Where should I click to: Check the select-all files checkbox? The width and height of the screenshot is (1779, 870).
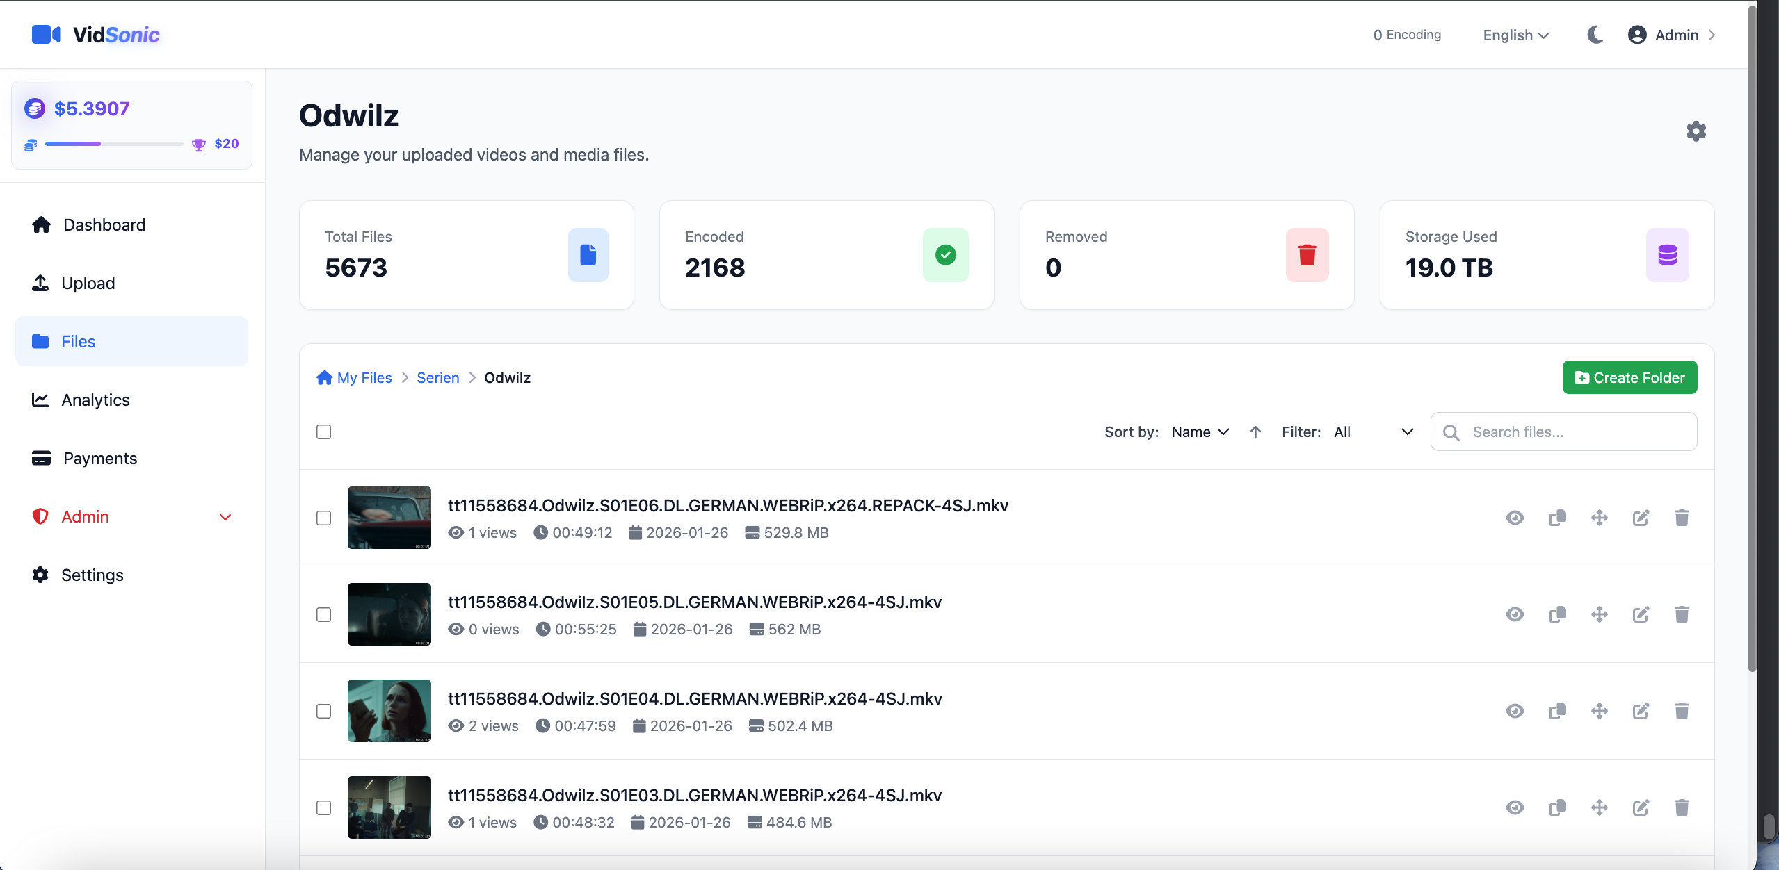pos(323,432)
